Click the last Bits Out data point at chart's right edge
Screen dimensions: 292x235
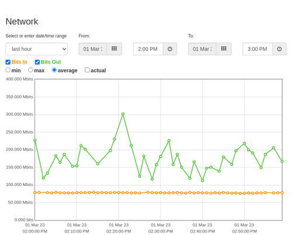[x=282, y=162]
